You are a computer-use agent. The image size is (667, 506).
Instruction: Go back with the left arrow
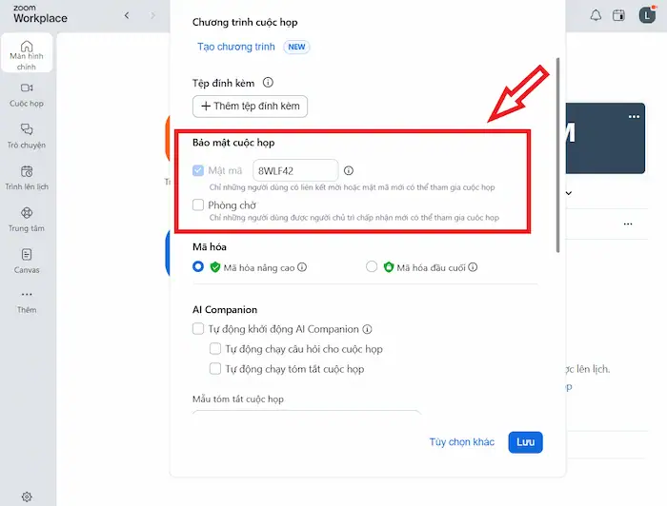click(x=127, y=16)
